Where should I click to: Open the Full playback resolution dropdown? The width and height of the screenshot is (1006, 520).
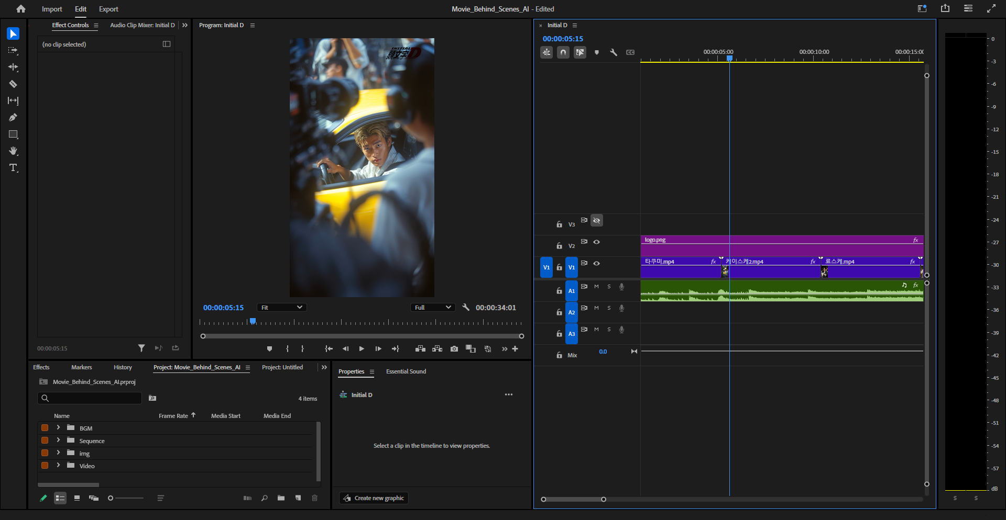pyautogui.click(x=432, y=308)
